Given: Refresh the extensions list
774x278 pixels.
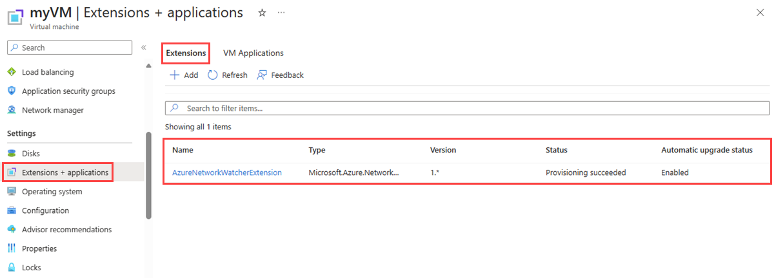Looking at the screenshot, I should click(227, 75).
